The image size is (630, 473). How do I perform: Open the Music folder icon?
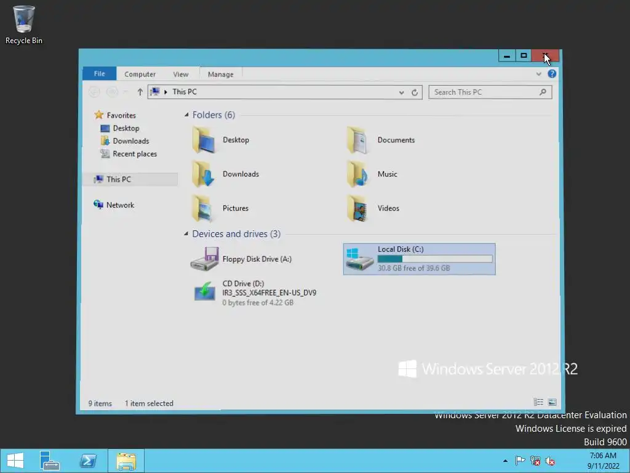pos(357,174)
